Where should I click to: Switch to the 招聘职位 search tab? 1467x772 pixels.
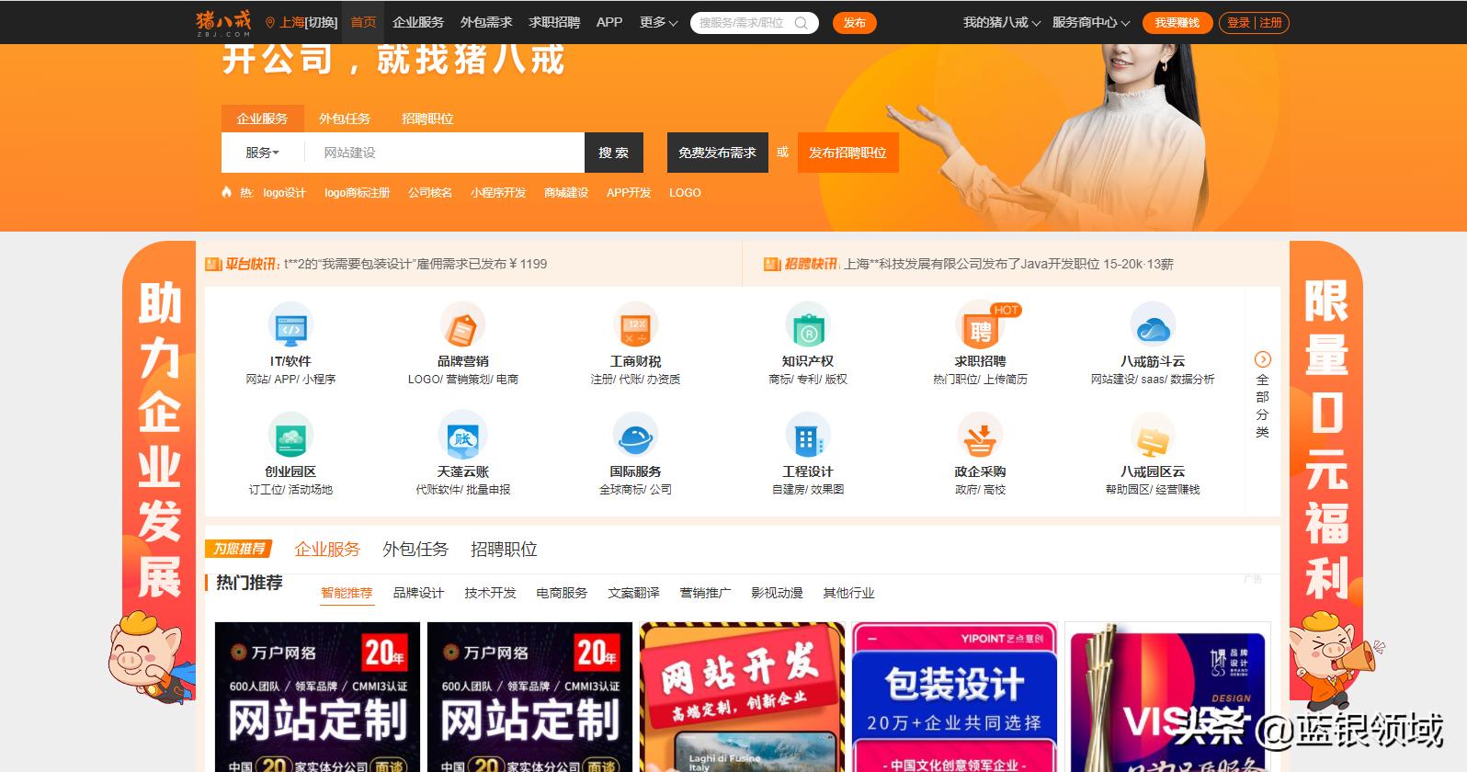[427, 119]
